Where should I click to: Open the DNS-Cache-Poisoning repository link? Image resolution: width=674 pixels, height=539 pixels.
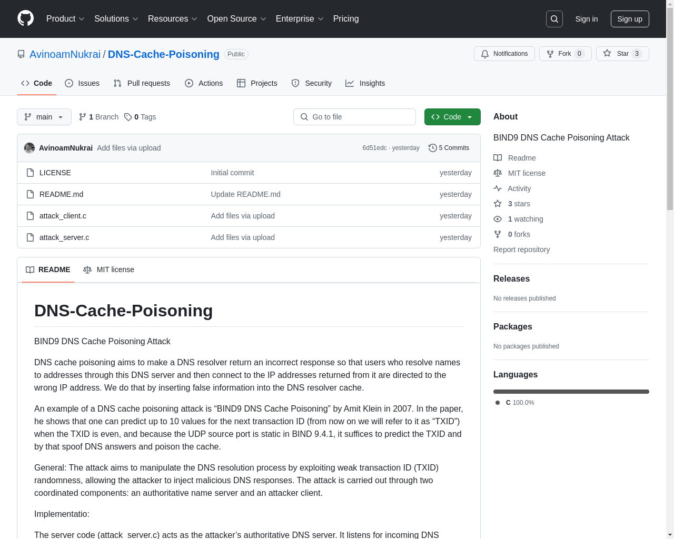(164, 54)
